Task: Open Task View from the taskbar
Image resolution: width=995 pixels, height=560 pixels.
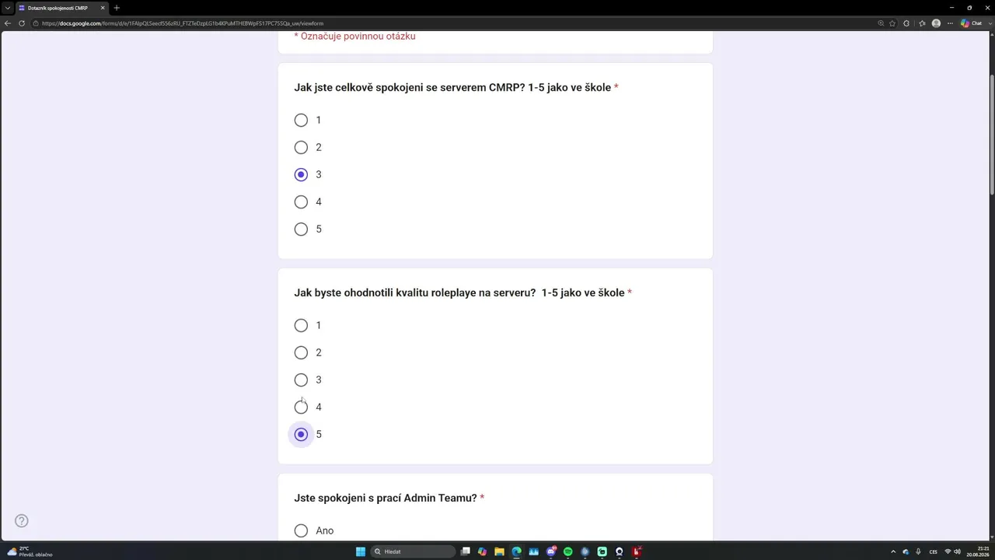Action: [x=466, y=551]
